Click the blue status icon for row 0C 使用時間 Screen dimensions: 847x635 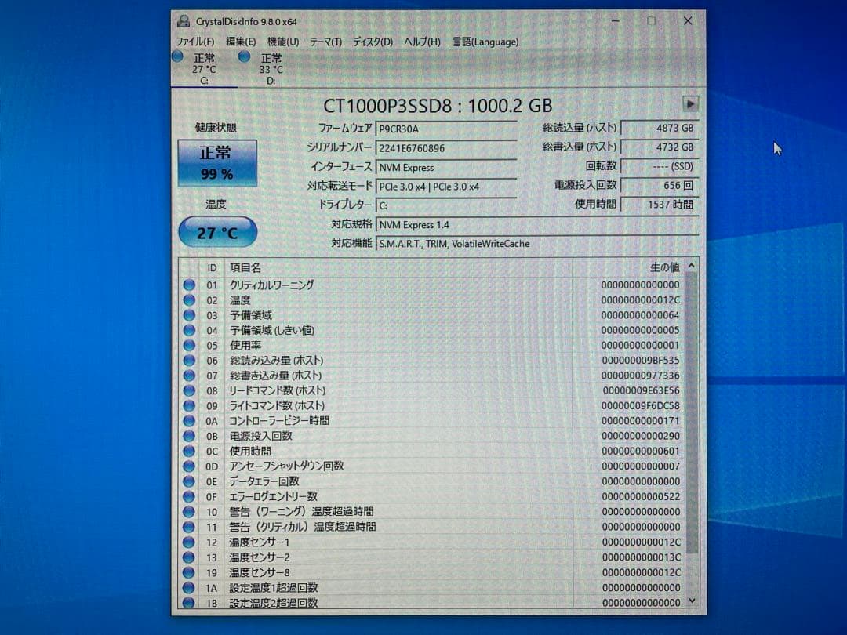click(189, 451)
